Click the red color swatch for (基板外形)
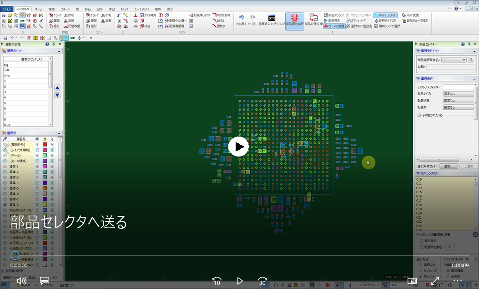Viewport: 479px width, 289px height. point(45,145)
